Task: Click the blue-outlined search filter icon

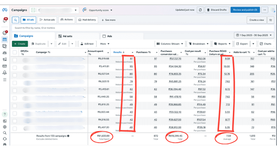Action: [x=15, y=20]
